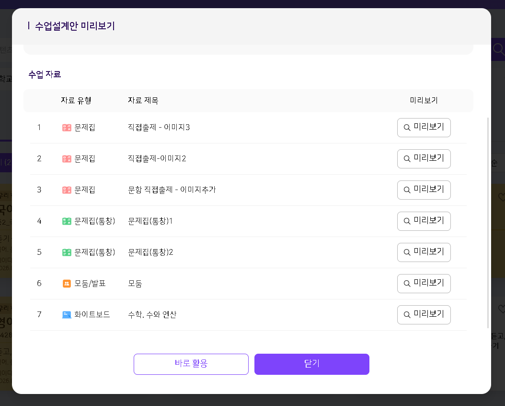The image size is (505, 406).
Task: Click the blue 화이트보드 icon
Action: [67, 315]
